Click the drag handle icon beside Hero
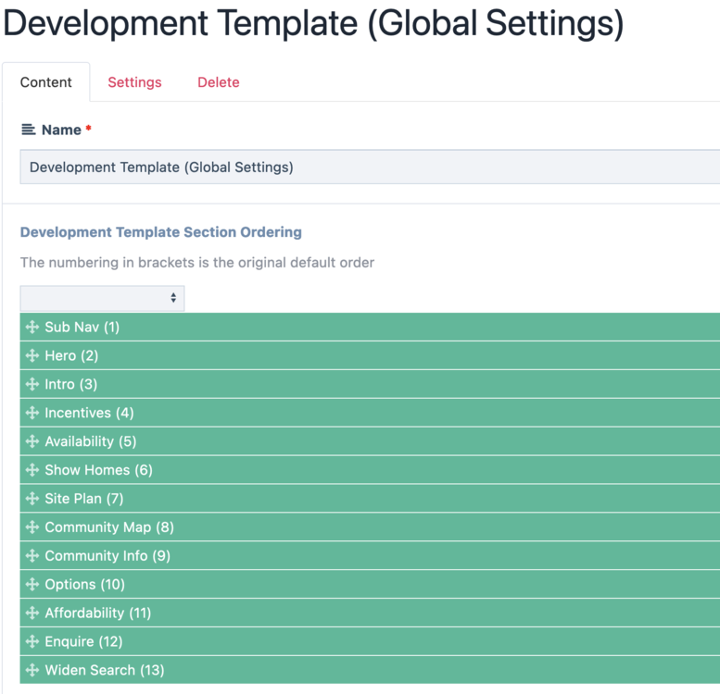Image resolution: width=720 pixels, height=694 pixels. click(32, 355)
